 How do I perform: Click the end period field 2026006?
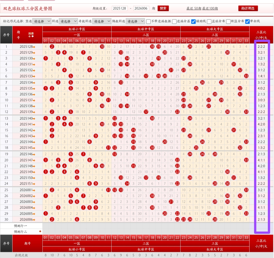coord(141,8)
